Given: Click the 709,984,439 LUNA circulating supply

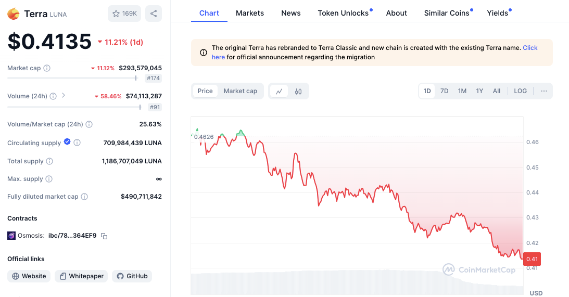Looking at the screenshot, I should coord(132,143).
